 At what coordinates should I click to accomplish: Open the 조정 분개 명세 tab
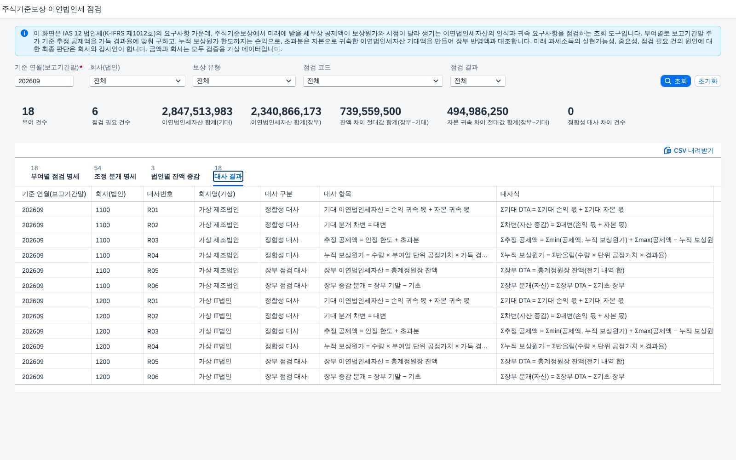[x=115, y=173]
